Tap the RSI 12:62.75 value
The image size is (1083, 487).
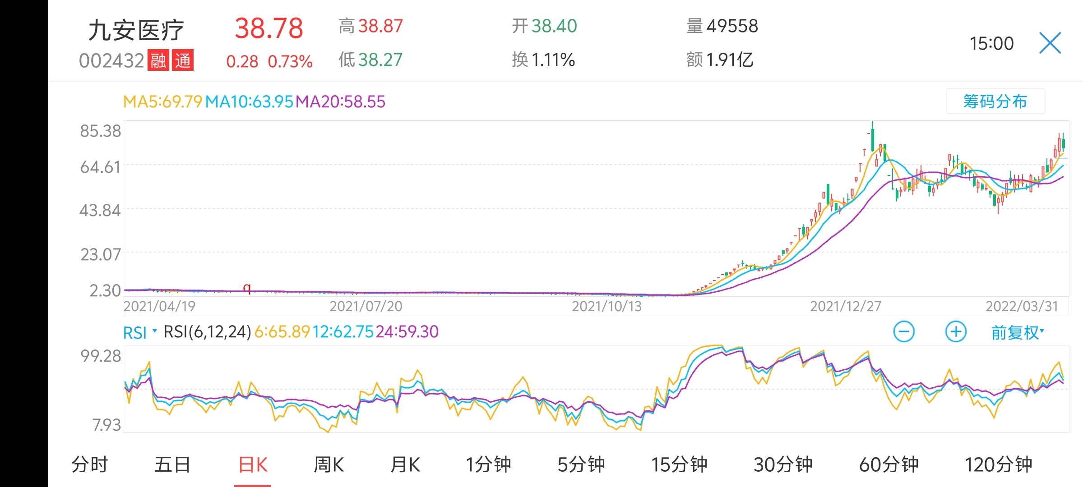(343, 332)
